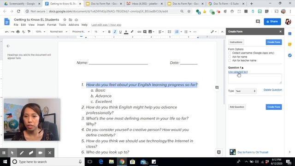
Task: Click the top Create Form button
Action: 274,42
